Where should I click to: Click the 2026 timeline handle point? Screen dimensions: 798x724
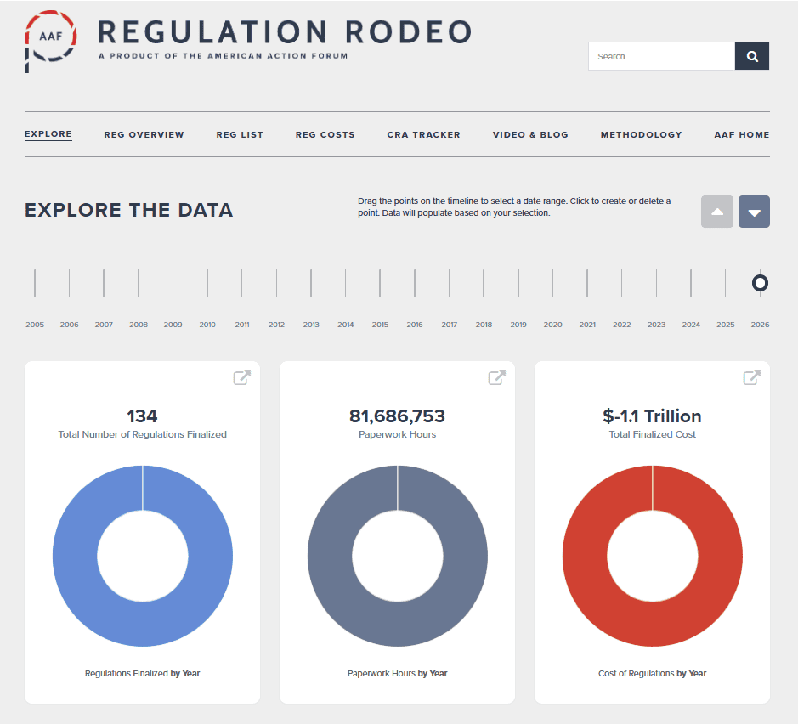760,283
